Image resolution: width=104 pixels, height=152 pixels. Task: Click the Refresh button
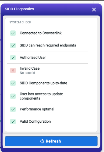click(x=51, y=141)
